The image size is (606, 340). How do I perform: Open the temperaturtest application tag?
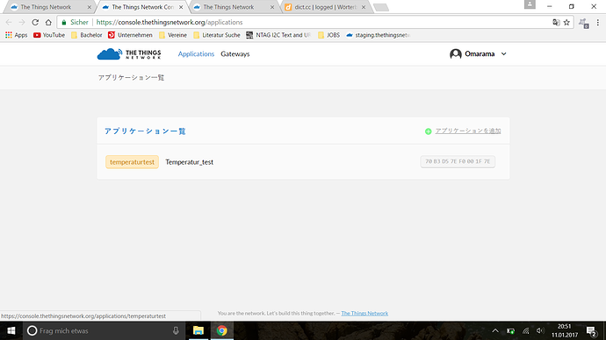tap(132, 162)
